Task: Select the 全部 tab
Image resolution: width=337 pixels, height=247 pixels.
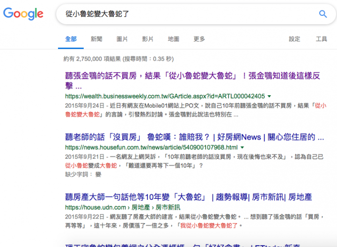Action: [71, 39]
